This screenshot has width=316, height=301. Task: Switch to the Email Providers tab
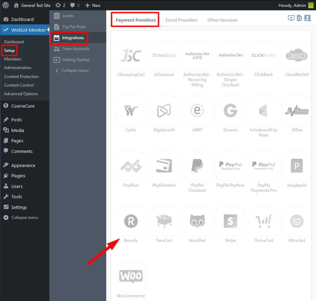(181, 20)
